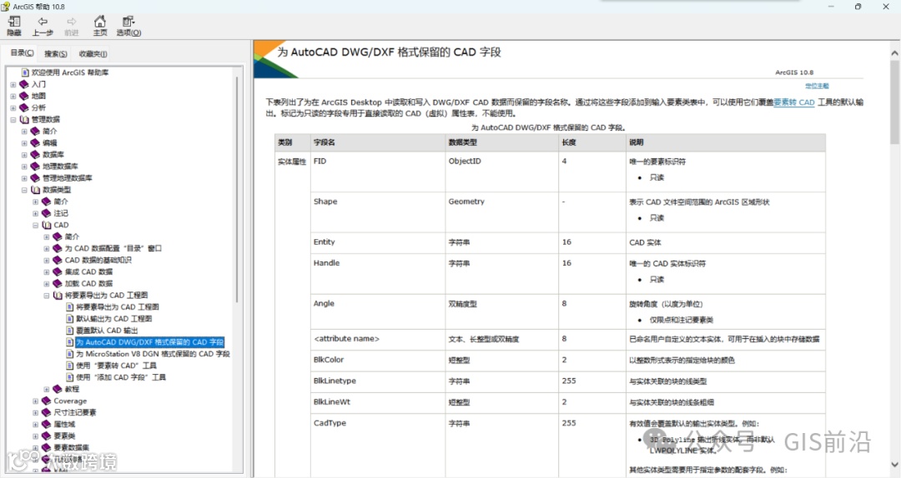901x478 pixels.
Task: Click the contents tree vertical scrollbar
Action: click(237, 189)
